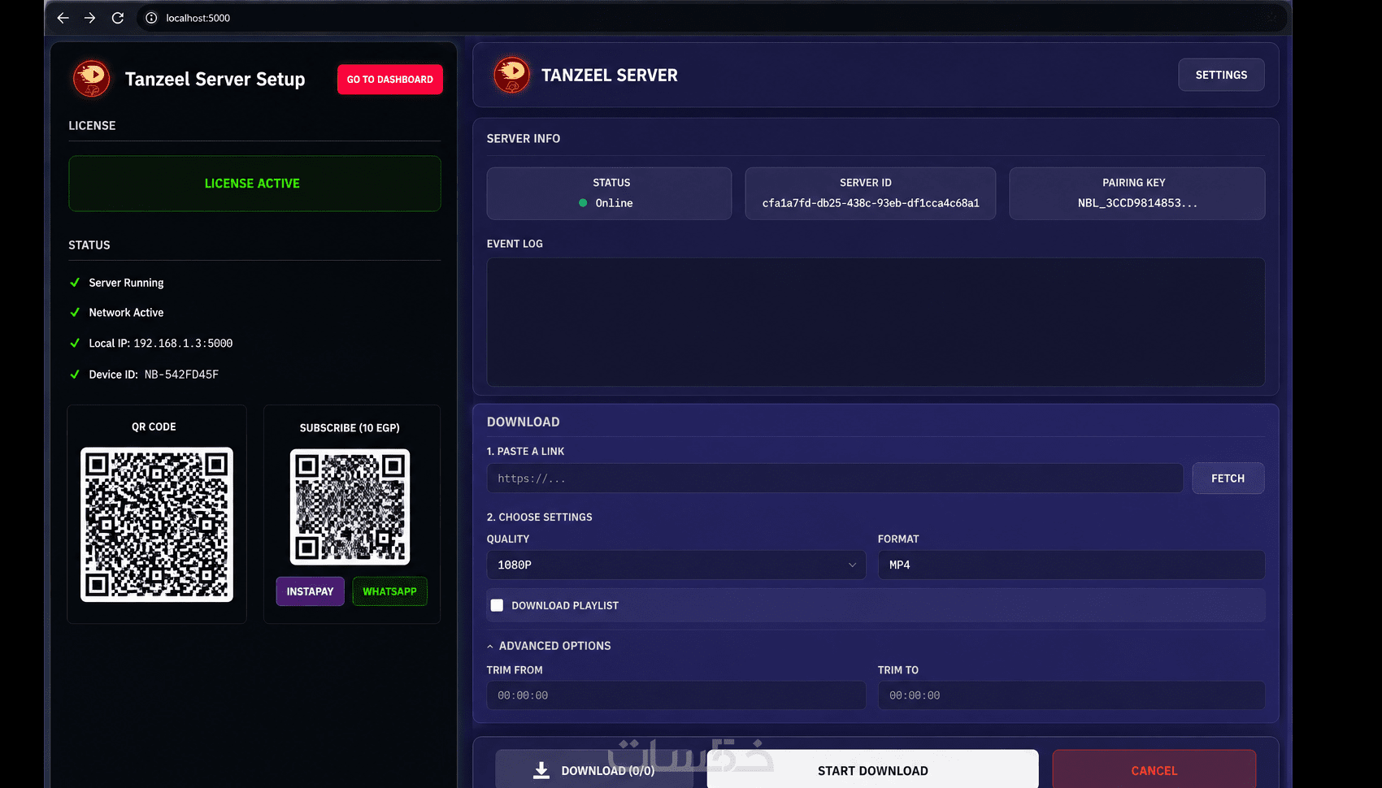
Task: Click the Tanzeel Server Setup heading
Action: pos(215,79)
